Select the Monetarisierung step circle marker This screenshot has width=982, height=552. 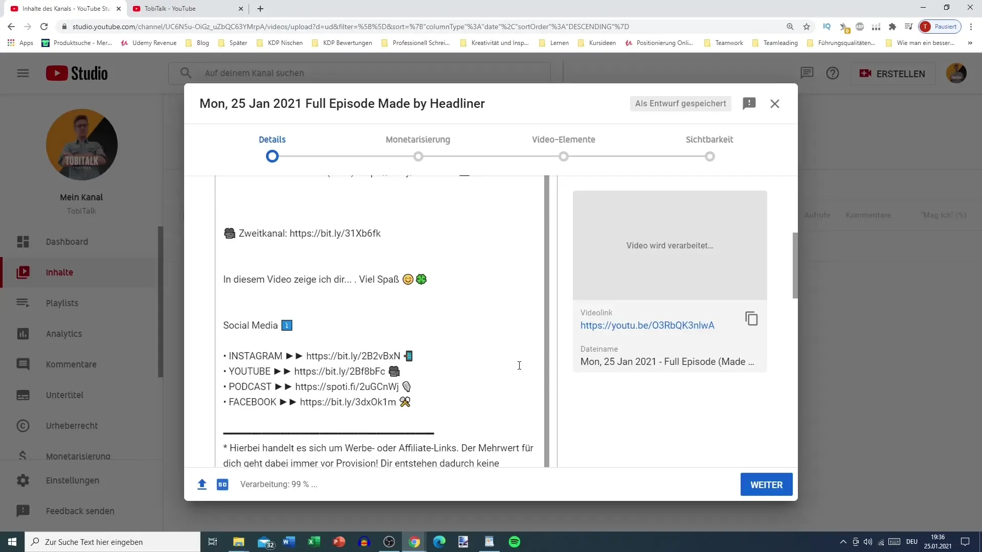point(418,156)
